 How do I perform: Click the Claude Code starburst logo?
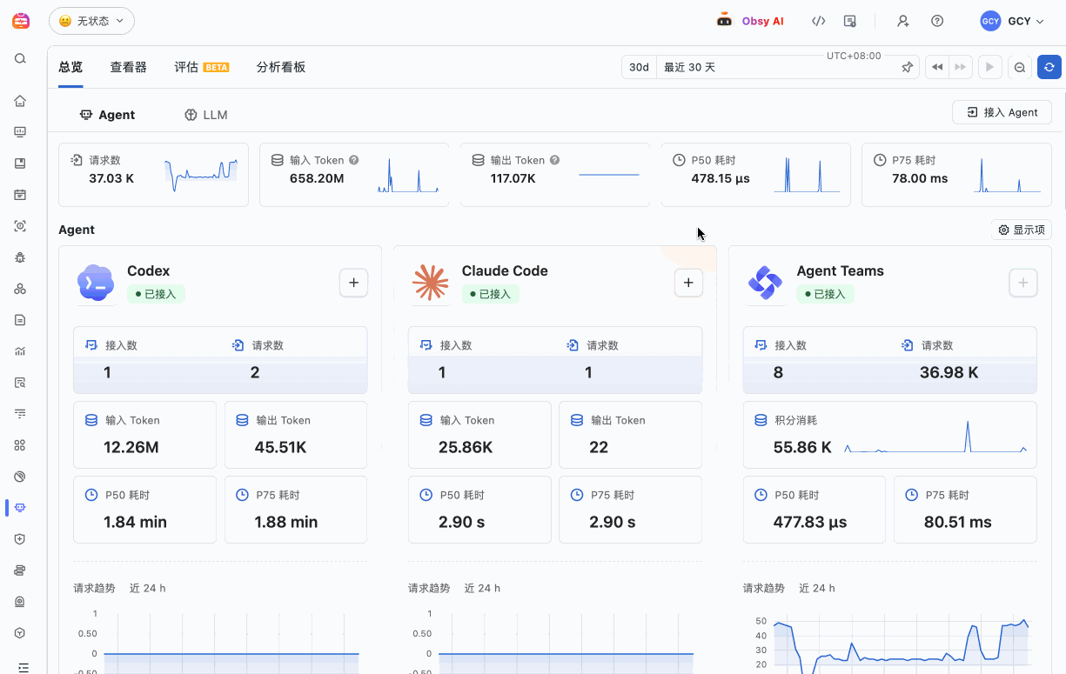(x=430, y=283)
